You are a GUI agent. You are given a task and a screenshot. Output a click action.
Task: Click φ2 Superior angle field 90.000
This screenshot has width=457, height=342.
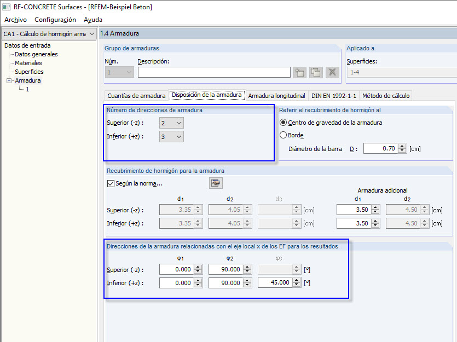click(x=225, y=269)
